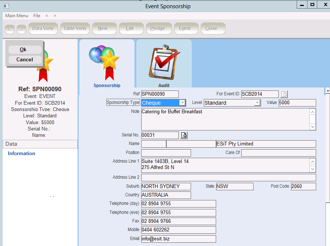
Task: Go to next record arrow button
Action: 21,29
